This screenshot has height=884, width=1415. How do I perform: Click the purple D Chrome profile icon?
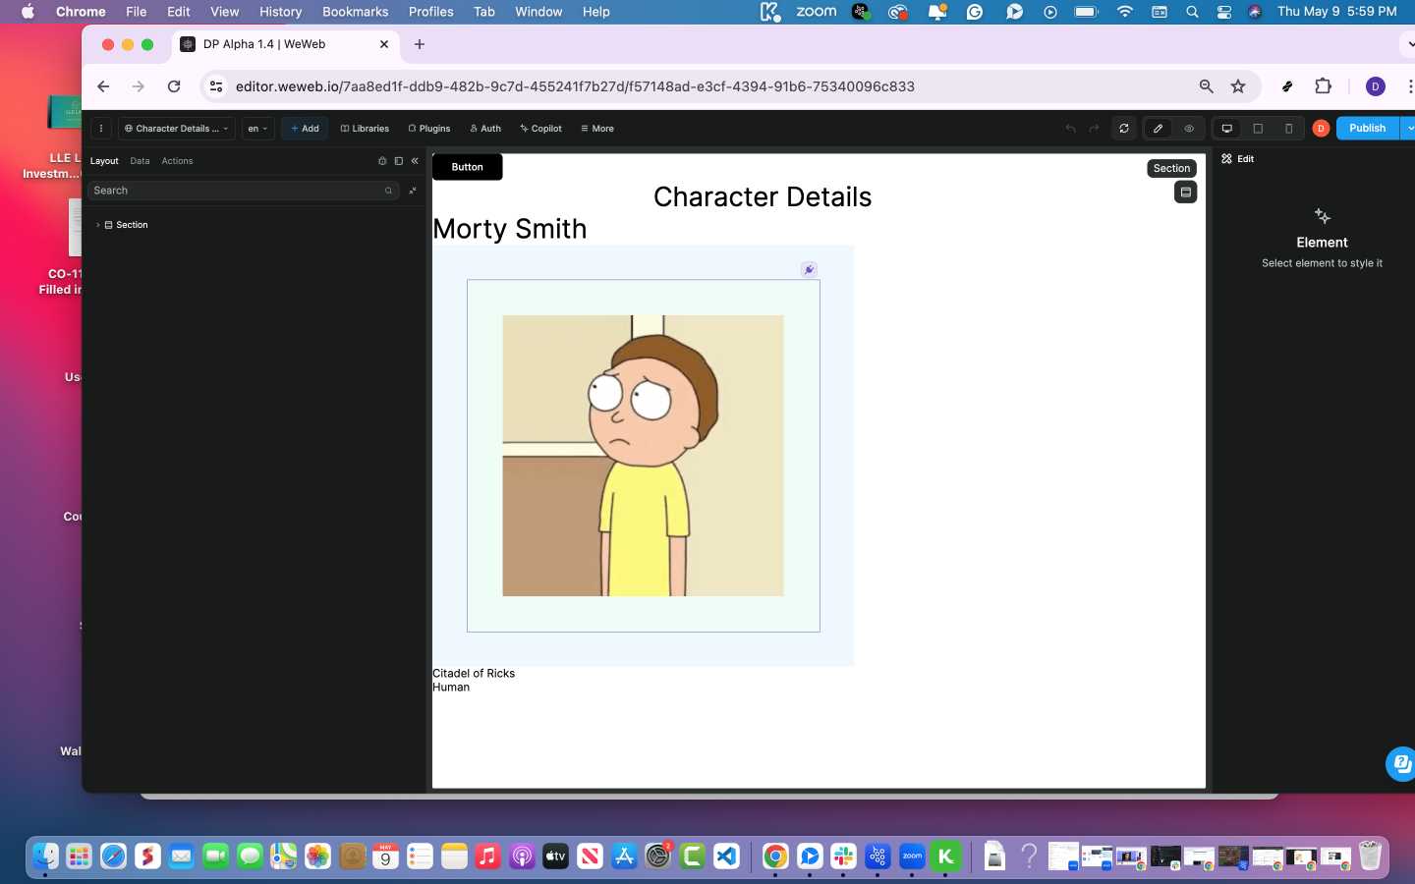point(1376,86)
